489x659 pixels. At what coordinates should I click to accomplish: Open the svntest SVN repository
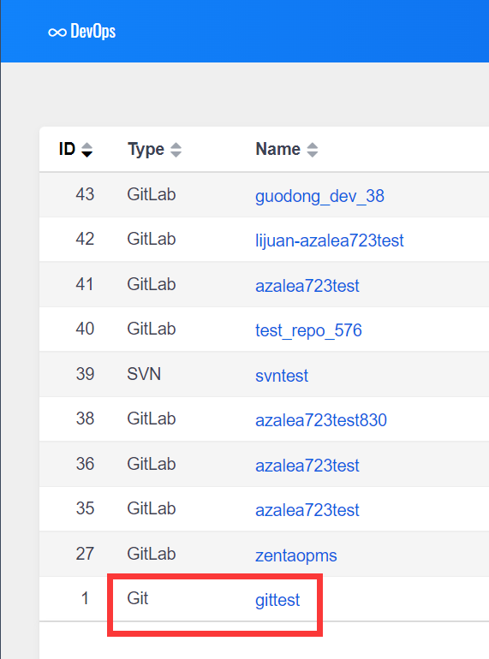(x=281, y=376)
